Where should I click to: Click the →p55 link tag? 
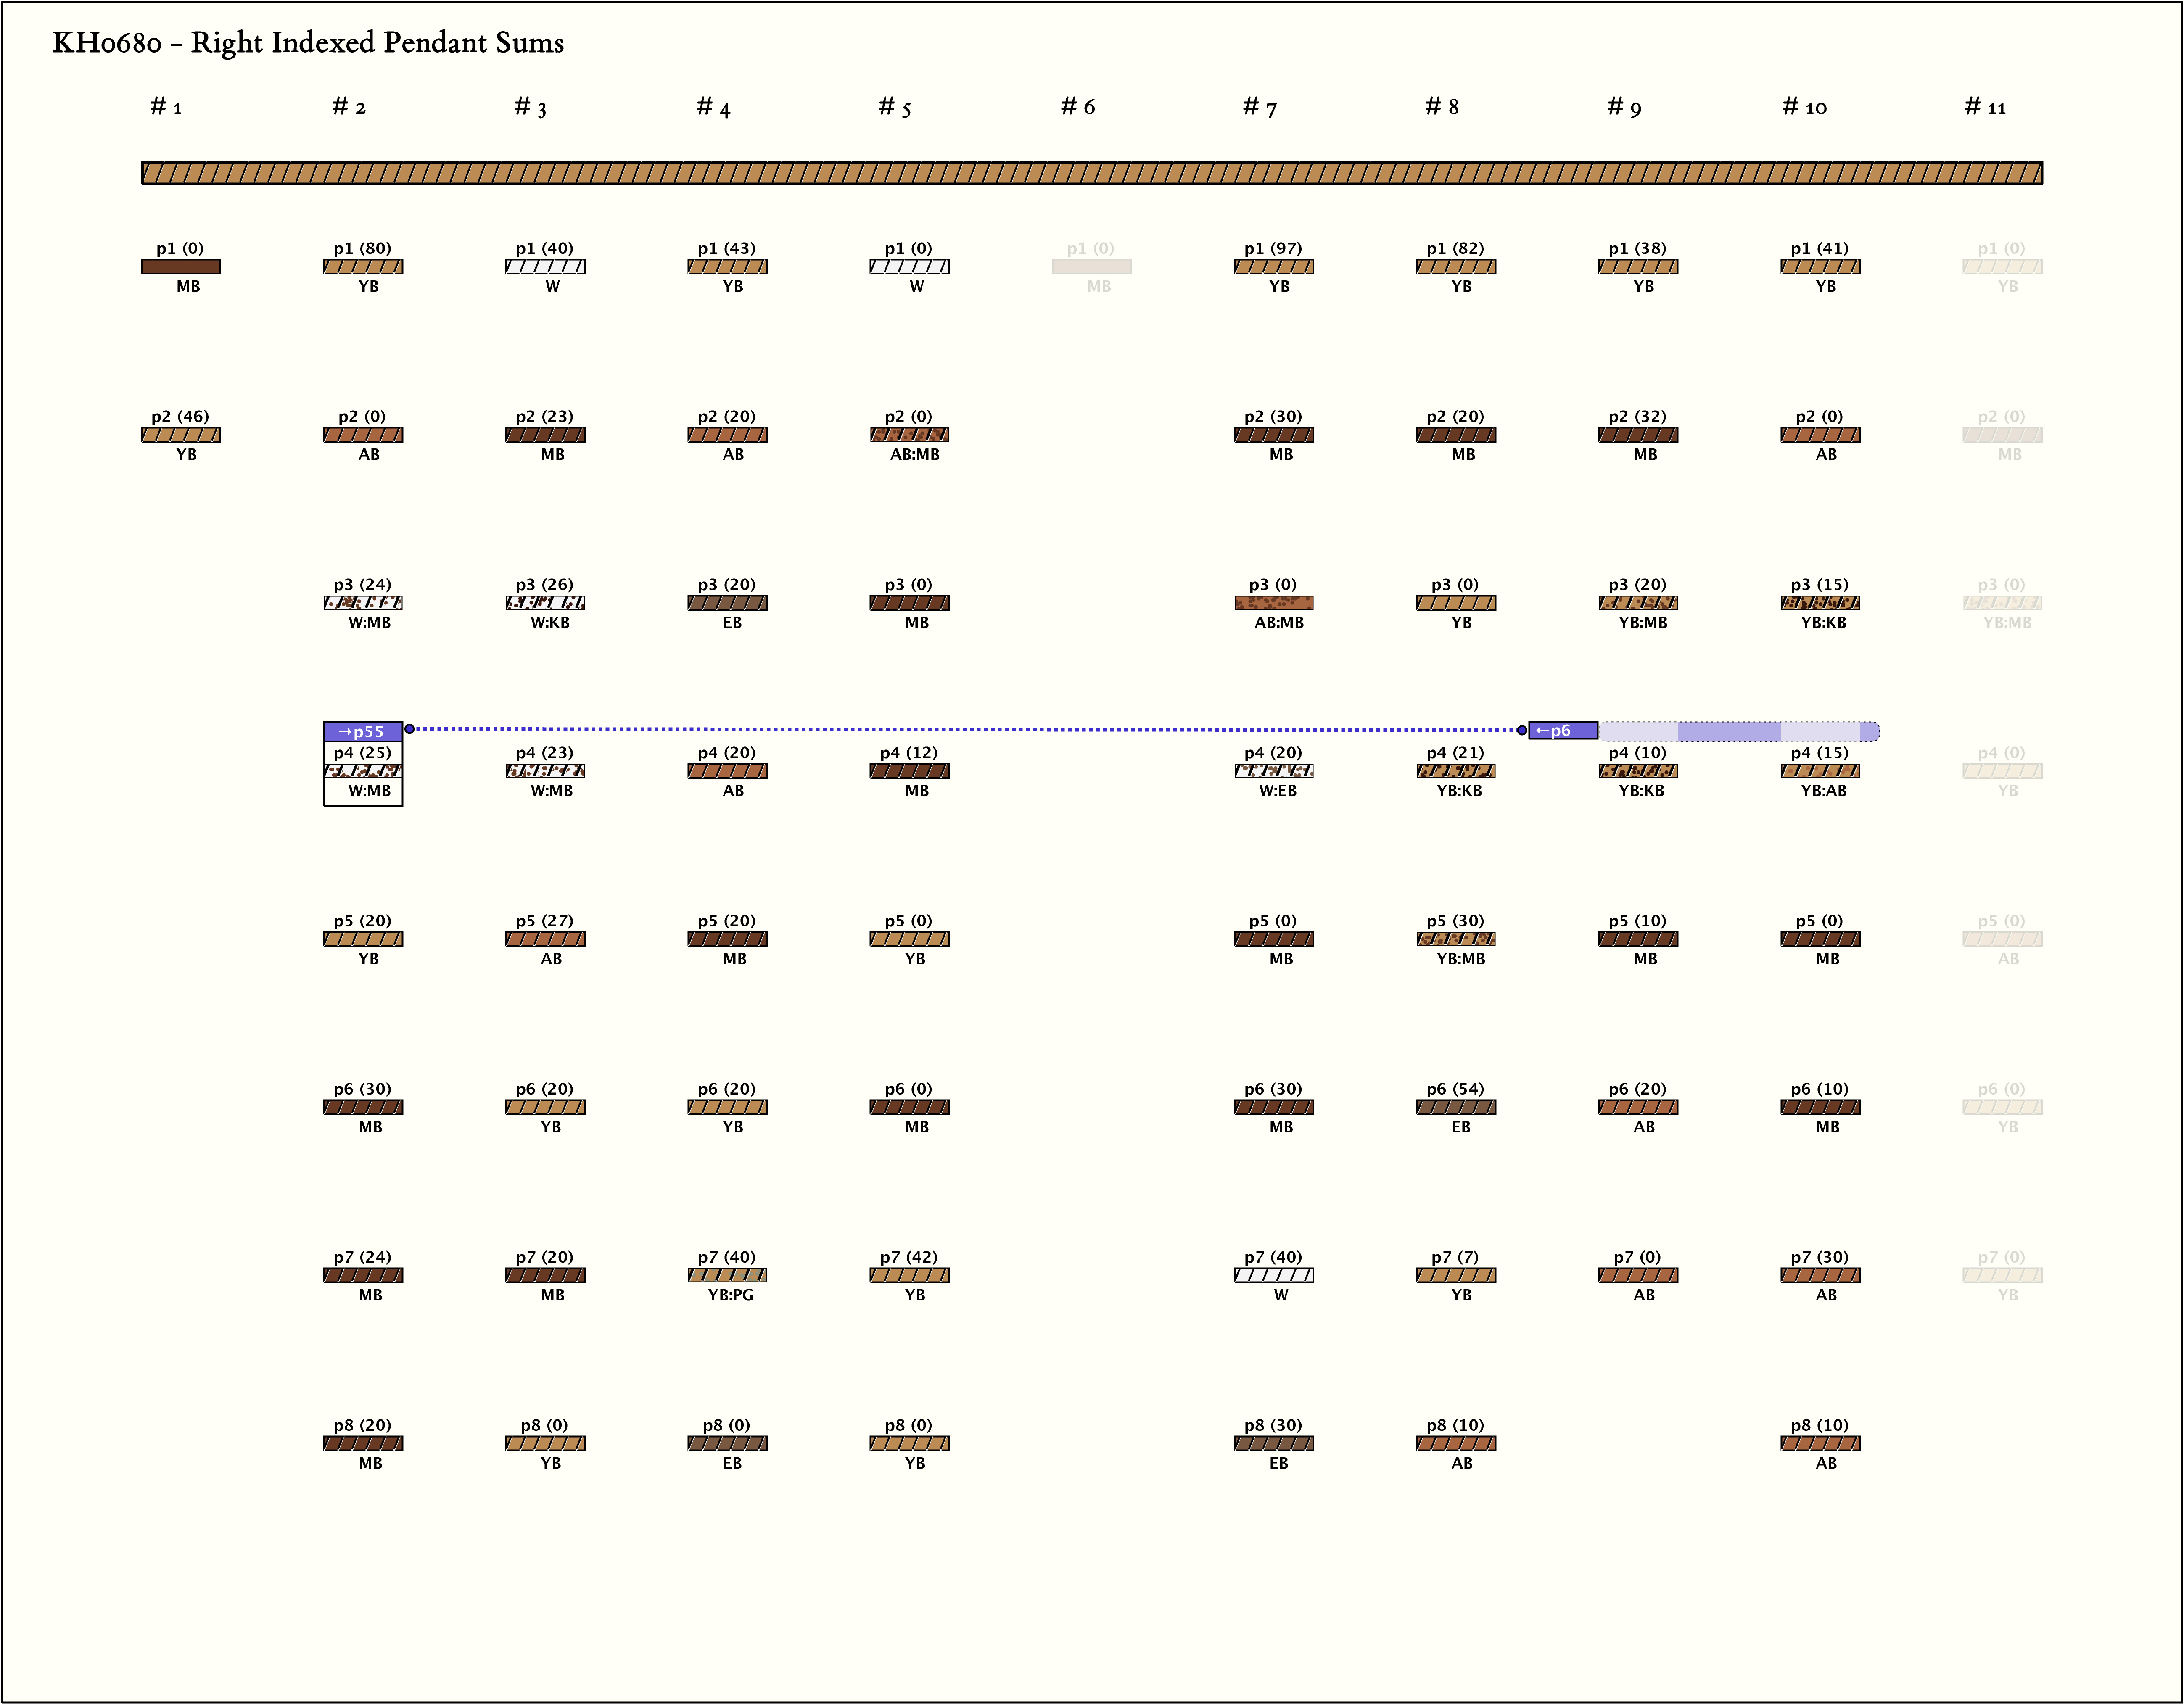[362, 731]
